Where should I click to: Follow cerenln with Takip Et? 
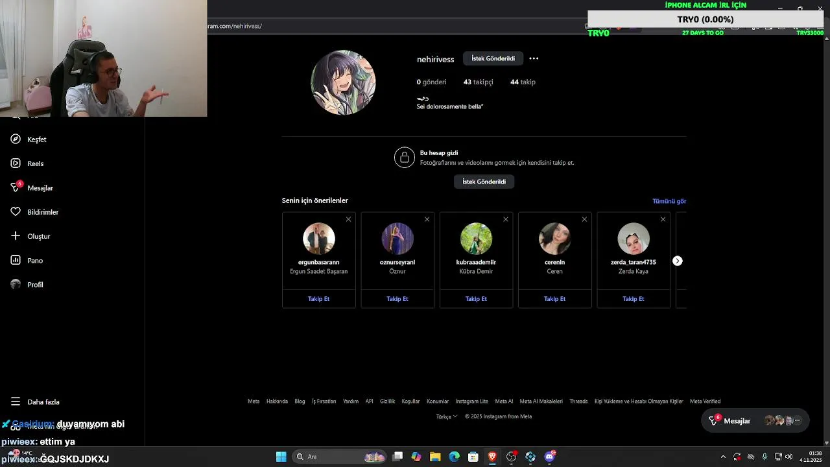coord(554,299)
